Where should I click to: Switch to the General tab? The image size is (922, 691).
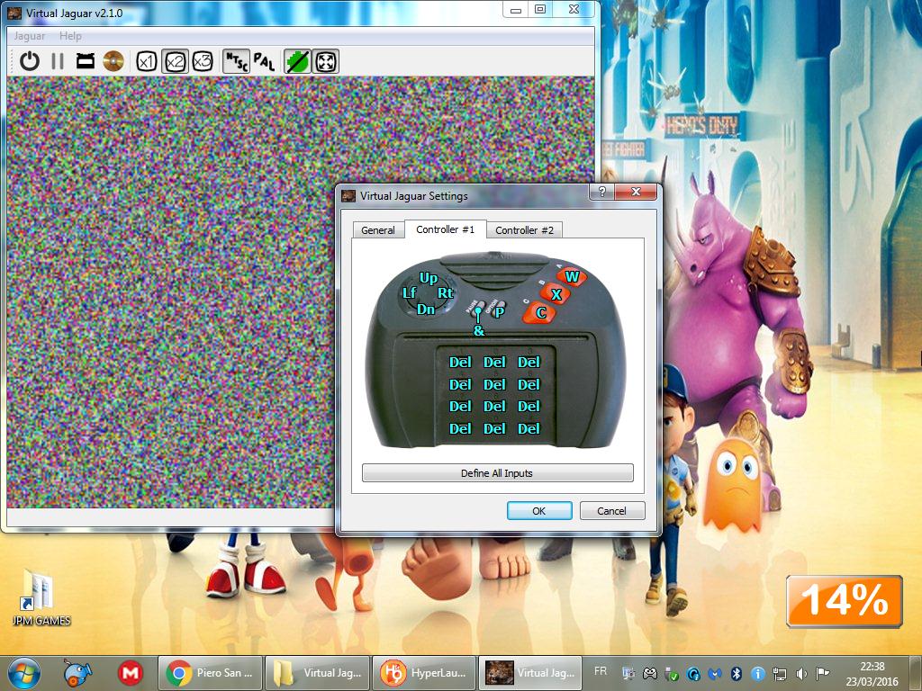pos(378,230)
